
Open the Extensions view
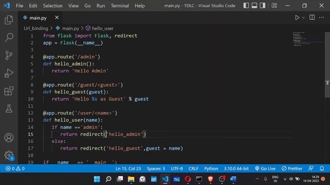tap(9, 91)
